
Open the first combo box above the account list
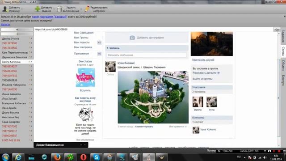coord(17,30)
